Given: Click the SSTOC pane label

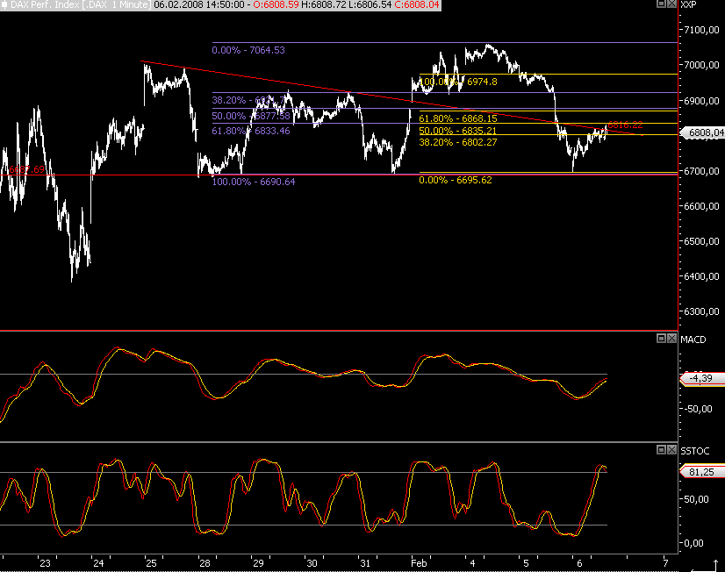Looking at the screenshot, I should (x=694, y=451).
